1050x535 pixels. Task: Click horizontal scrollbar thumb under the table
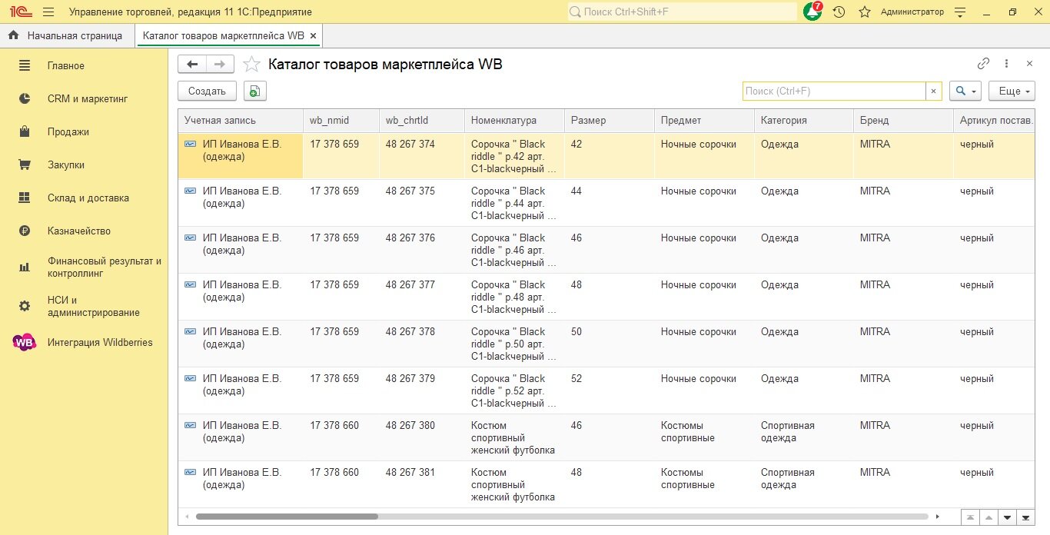(x=287, y=517)
